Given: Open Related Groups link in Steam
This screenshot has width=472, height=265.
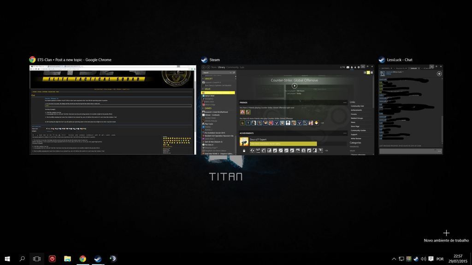Looking at the screenshot, I should [357, 118].
